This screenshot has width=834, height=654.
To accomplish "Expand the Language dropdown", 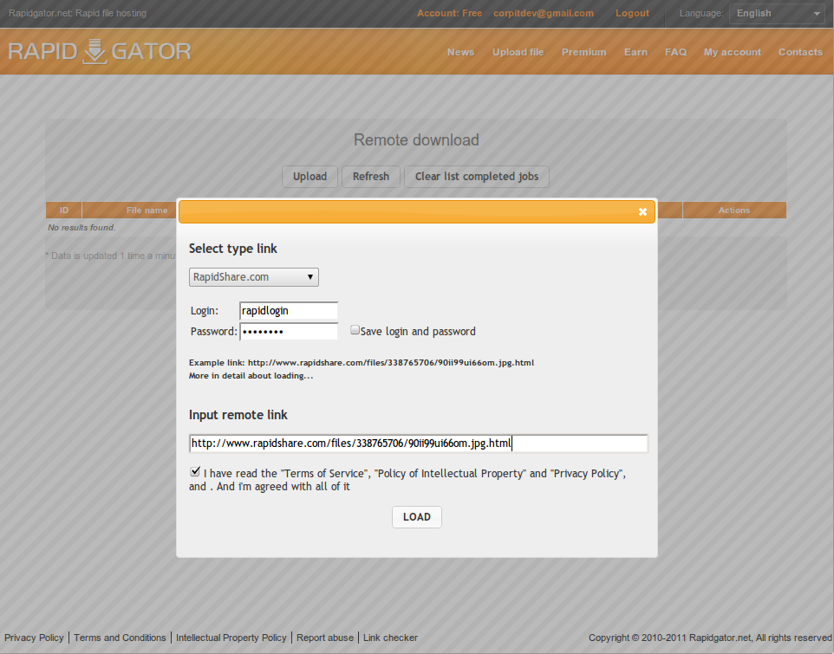I will coord(777,14).
